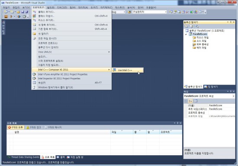The image size is (238, 166).
Task: Click the round Intel Inspector icon in second toolbar
Action: click(x=19, y=16)
